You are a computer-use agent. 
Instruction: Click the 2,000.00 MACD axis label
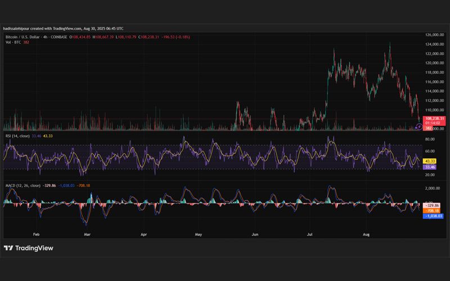pos(433,188)
